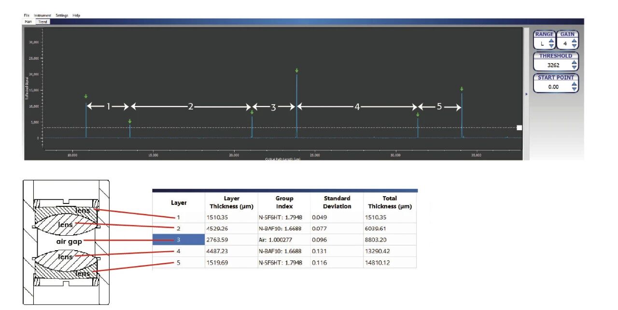The width and height of the screenshot is (618, 310).
Task: Lower the THRESHOLD with its down arrow
Action: [x=574, y=67]
